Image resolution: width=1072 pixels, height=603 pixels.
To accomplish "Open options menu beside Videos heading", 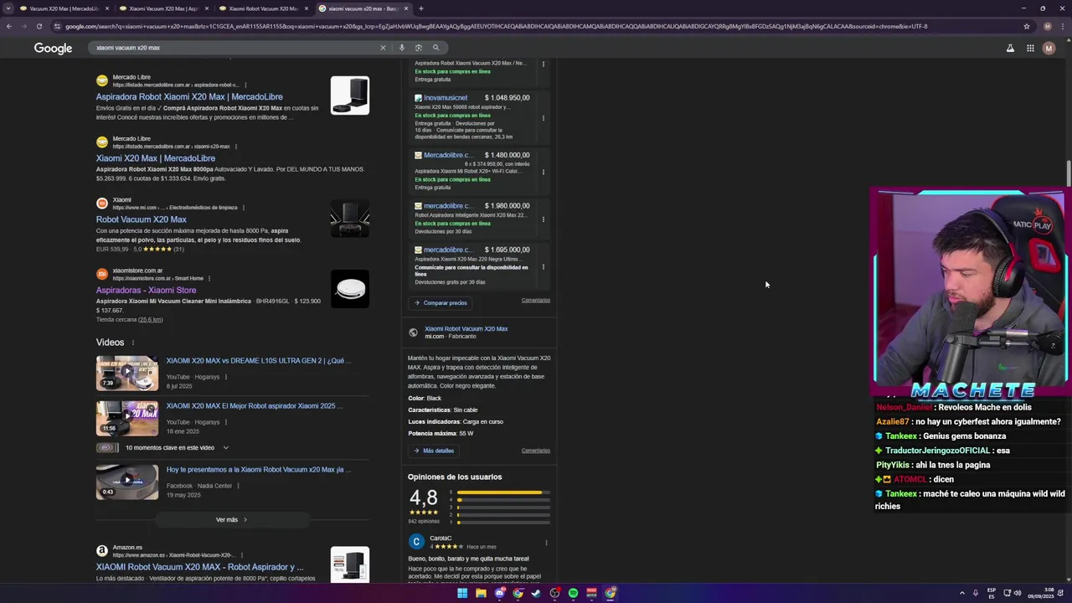I will tap(132, 343).
